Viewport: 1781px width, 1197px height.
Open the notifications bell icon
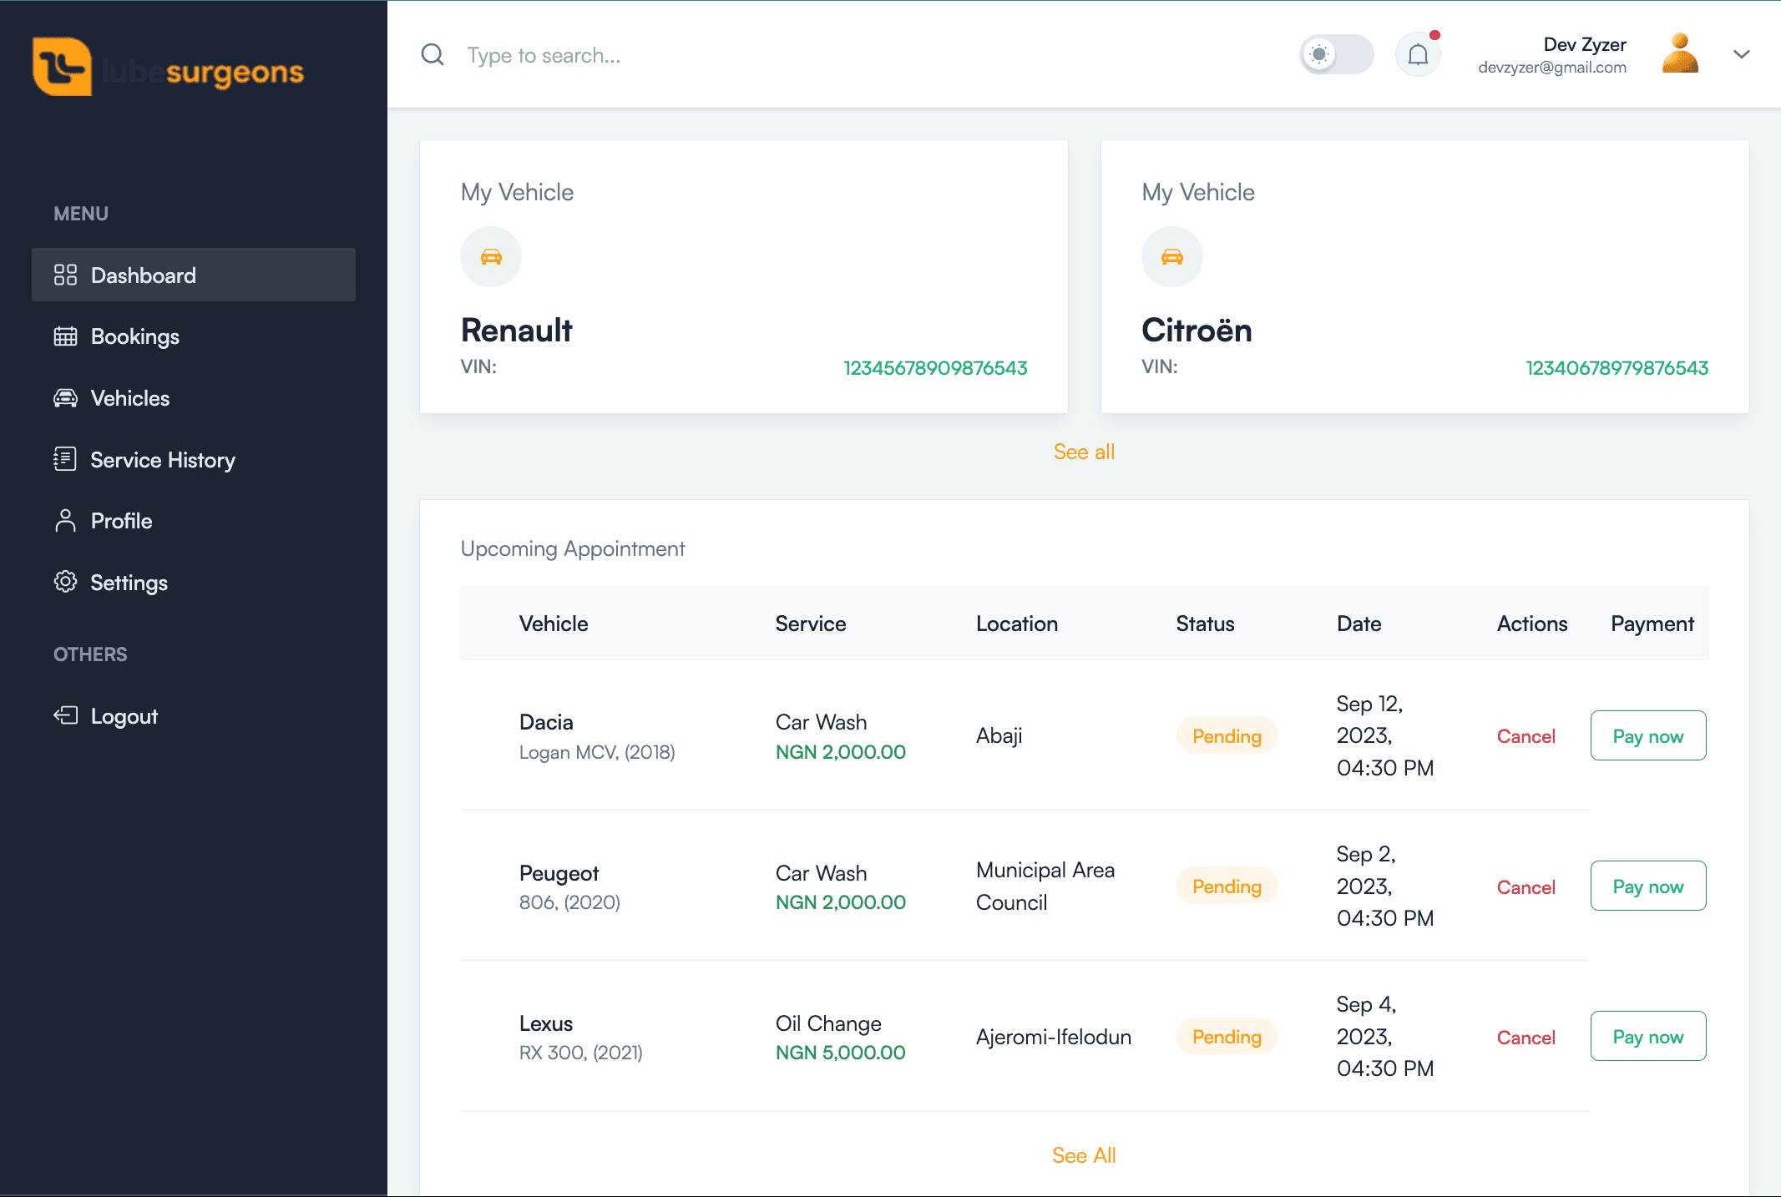click(1418, 55)
